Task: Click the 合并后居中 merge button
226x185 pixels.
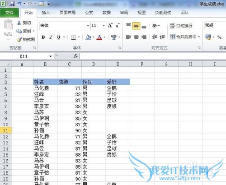Action: click(183, 37)
